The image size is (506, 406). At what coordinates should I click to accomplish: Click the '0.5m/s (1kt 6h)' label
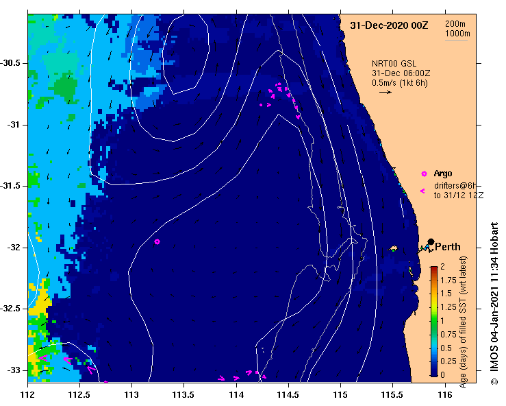click(x=399, y=83)
